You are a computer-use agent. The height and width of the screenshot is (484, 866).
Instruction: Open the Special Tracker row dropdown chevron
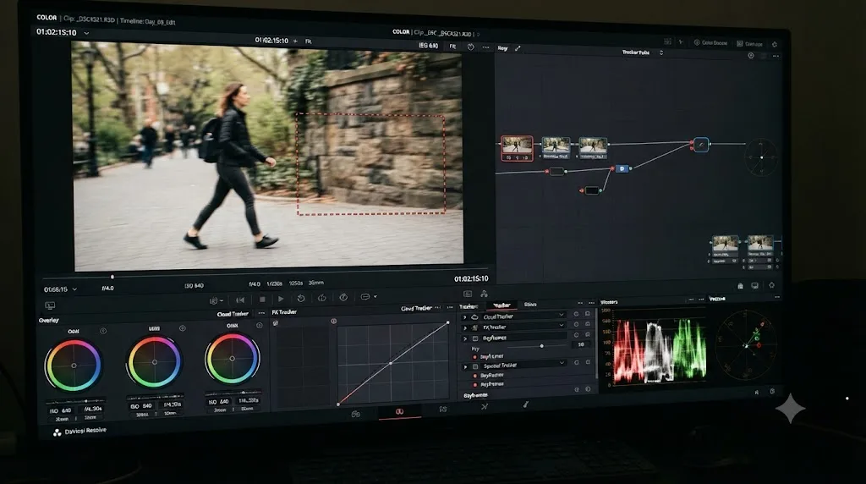tap(562, 363)
